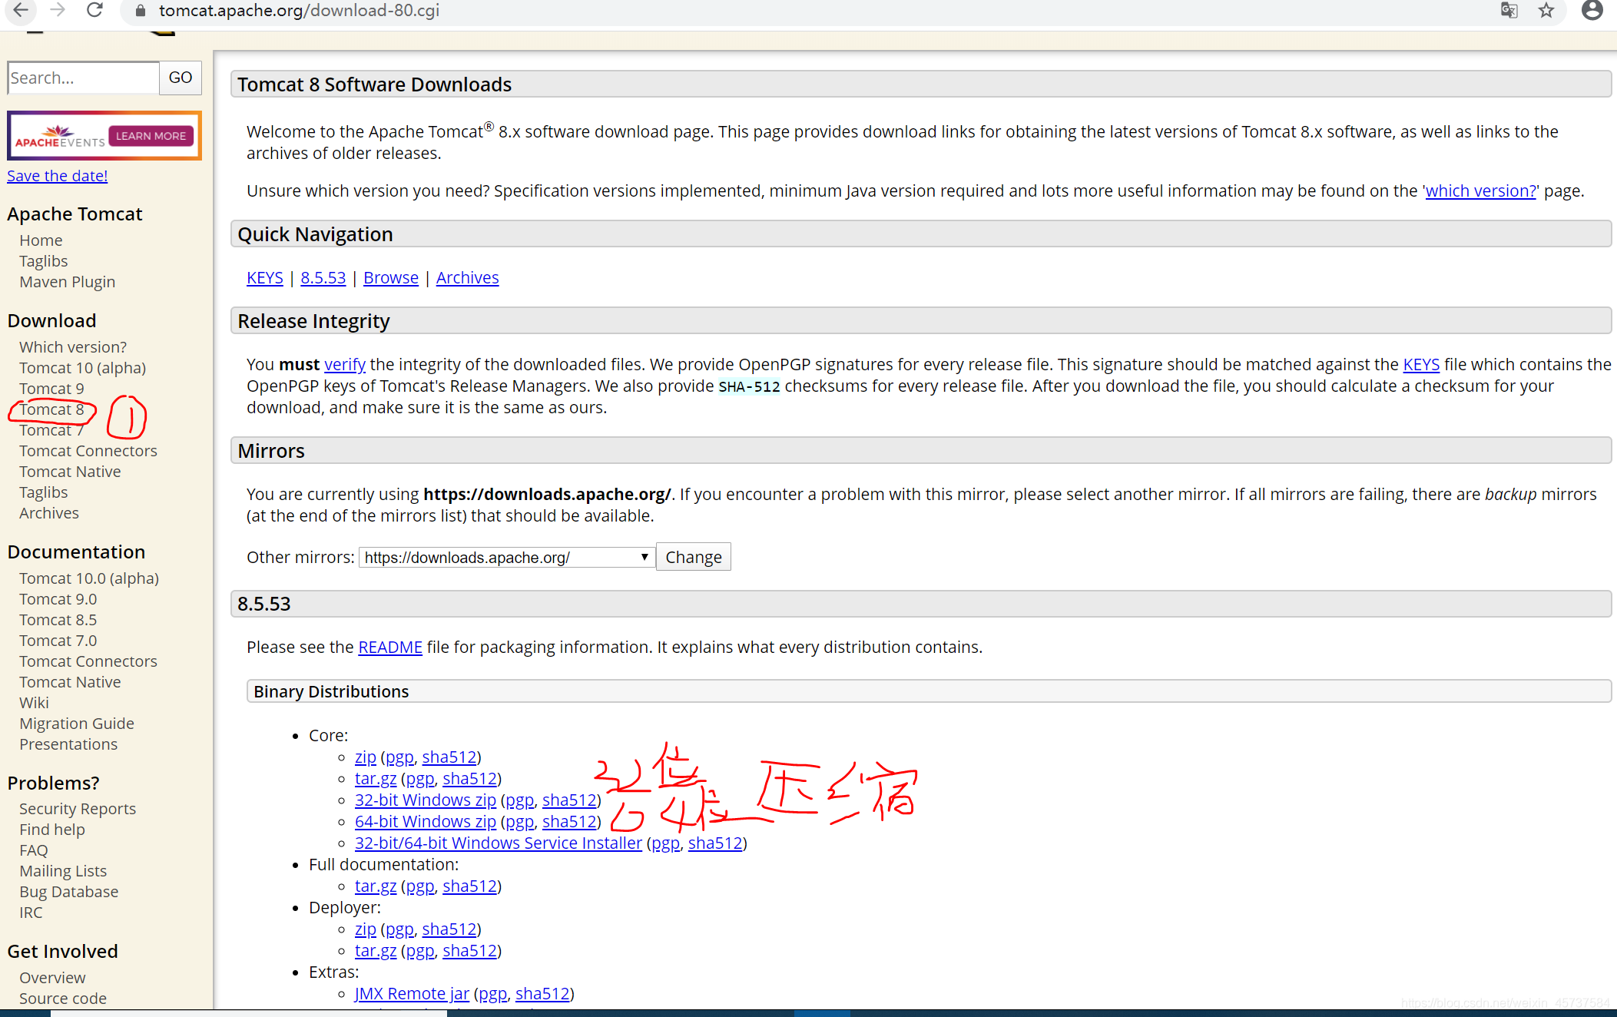Screen dimensions: 1617x1017
Task: Download the 32-bit Windows zip
Action: click(x=426, y=800)
